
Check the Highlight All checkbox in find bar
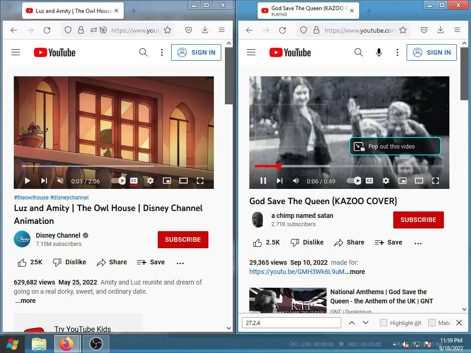[383, 323]
